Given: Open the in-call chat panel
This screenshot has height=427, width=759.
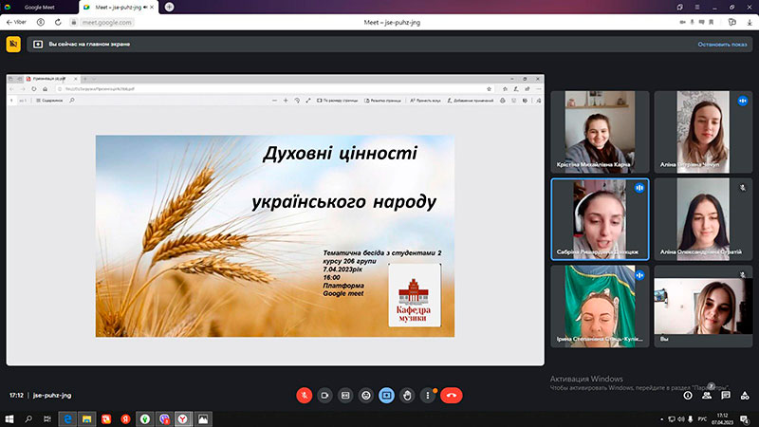Looking at the screenshot, I should (726, 396).
